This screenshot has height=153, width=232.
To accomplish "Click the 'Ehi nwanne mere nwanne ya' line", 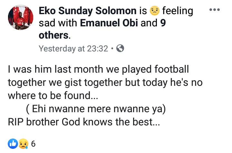I will (x=96, y=109).
